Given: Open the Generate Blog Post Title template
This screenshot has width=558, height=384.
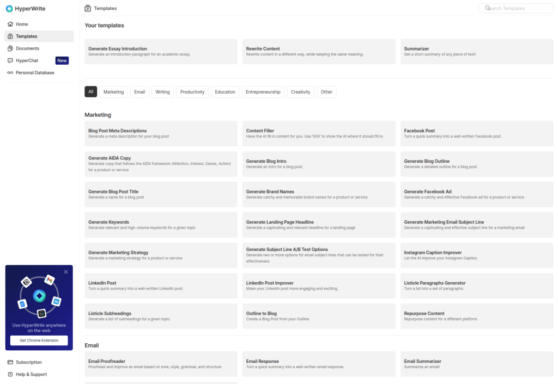Looking at the screenshot, I should (161, 195).
